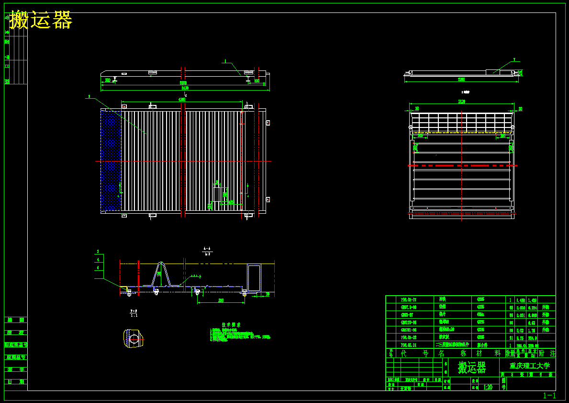Viewport: 569px width, 403px height.
Task: Select the 技术要求 notes heading
Action: pos(231,325)
